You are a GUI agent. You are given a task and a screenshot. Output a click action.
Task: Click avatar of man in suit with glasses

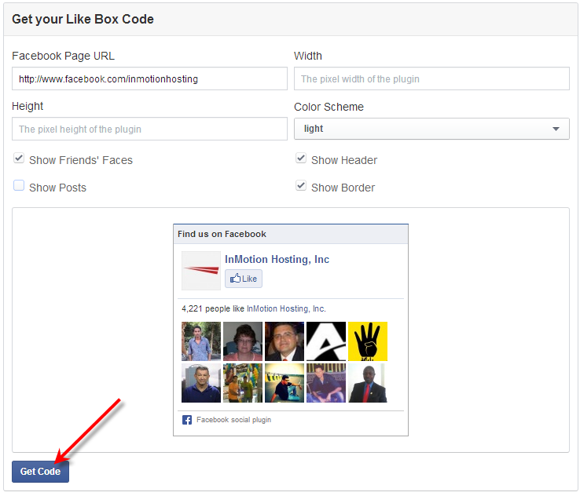[x=284, y=341]
